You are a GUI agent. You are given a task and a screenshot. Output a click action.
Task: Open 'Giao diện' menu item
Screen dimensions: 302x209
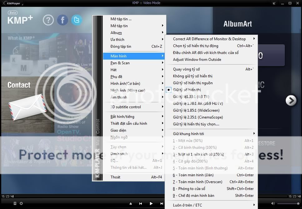tap(134, 130)
